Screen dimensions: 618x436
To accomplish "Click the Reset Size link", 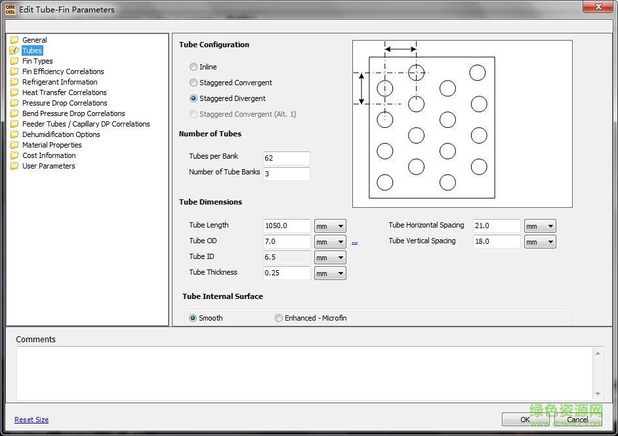I will [x=31, y=420].
